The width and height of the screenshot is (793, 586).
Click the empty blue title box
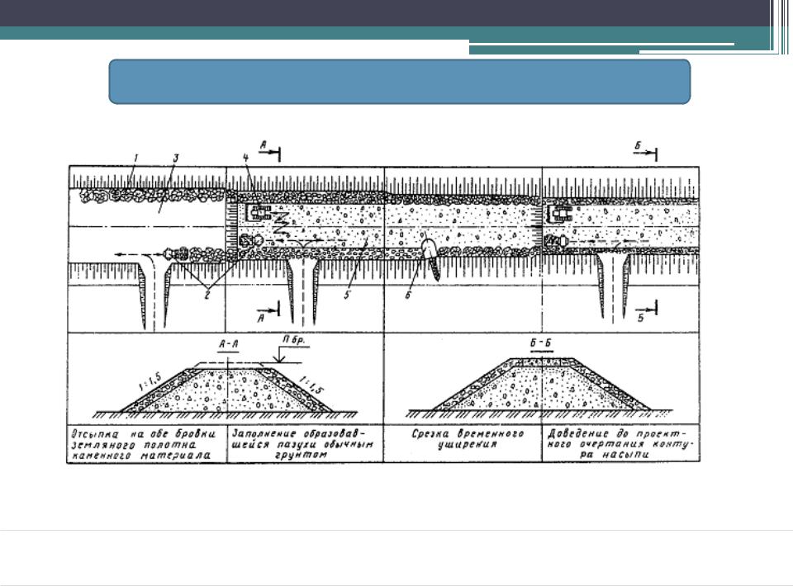point(400,82)
